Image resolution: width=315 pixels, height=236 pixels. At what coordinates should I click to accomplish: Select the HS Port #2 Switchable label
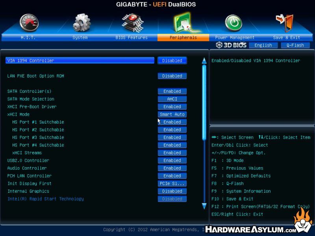[38, 130]
